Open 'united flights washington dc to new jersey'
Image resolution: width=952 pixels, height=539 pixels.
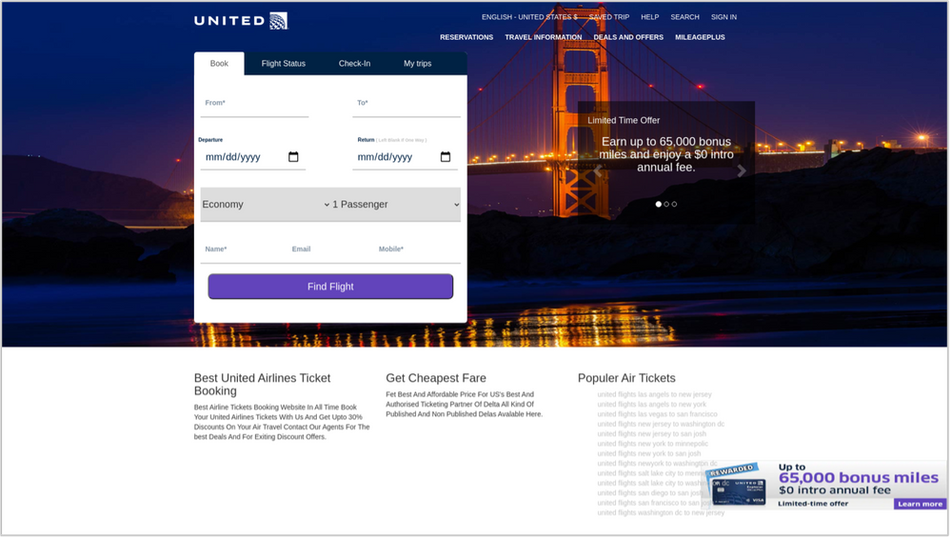pos(661,513)
